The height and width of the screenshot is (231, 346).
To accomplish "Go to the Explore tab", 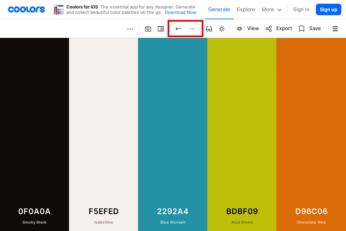I will click(246, 9).
